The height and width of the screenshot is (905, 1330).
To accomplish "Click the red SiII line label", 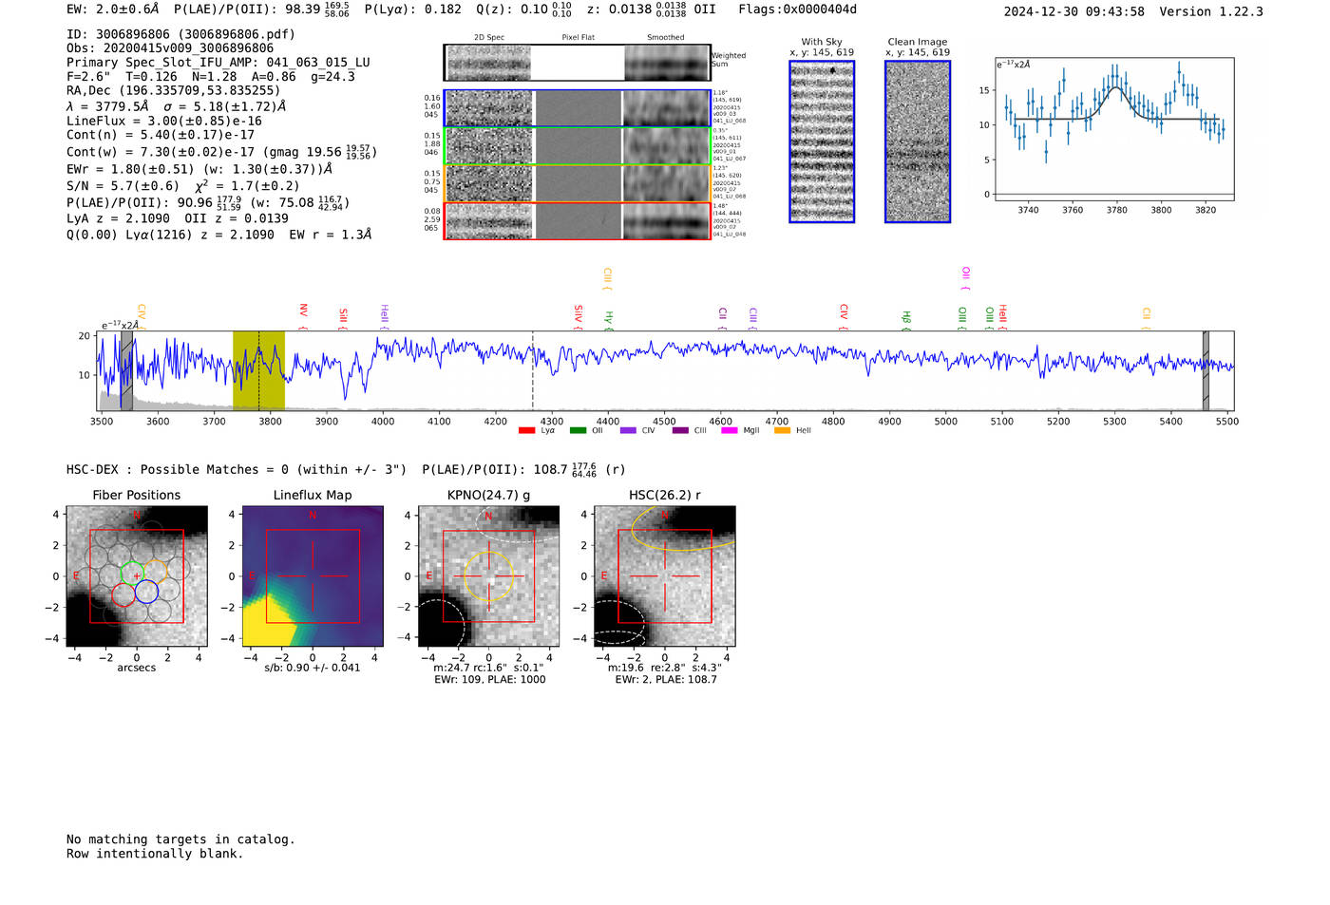I will [343, 318].
